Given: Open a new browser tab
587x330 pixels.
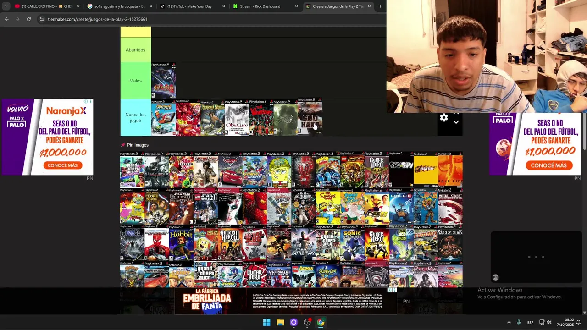Looking at the screenshot, I should point(380,6).
